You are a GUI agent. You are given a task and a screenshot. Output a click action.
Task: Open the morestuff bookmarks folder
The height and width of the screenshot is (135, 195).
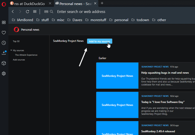(x=96, y=20)
